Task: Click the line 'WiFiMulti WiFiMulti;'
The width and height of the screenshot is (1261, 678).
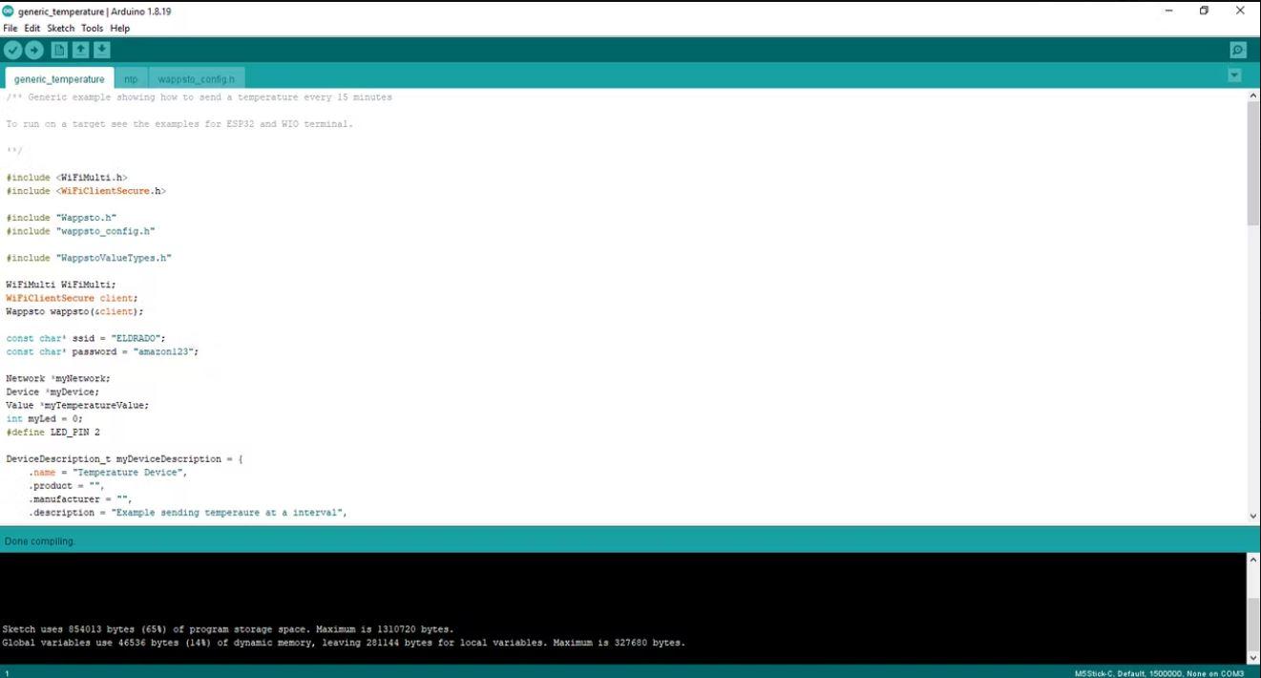Action: (x=61, y=285)
